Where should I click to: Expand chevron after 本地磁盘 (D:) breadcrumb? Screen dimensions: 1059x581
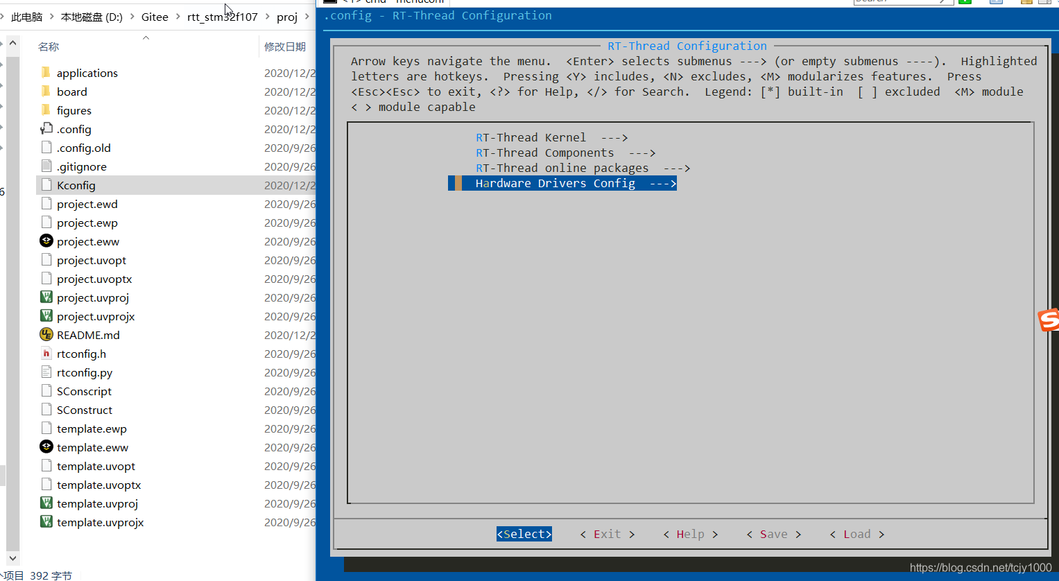132,17
